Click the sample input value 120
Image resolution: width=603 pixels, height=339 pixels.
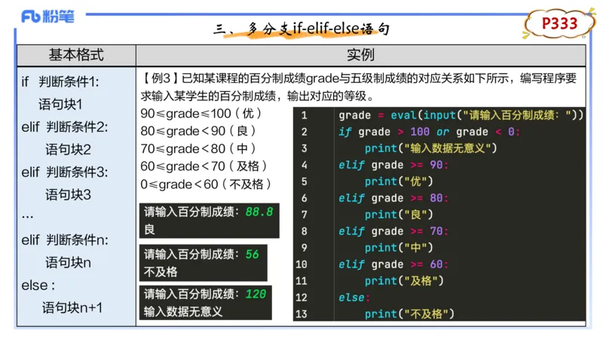pyautogui.click(x=256, y=294)
